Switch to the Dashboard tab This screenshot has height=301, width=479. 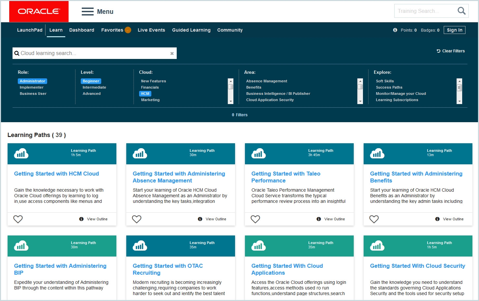tap(81, 30)
